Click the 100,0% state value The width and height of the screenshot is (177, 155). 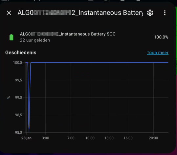[x=161, y=37]
